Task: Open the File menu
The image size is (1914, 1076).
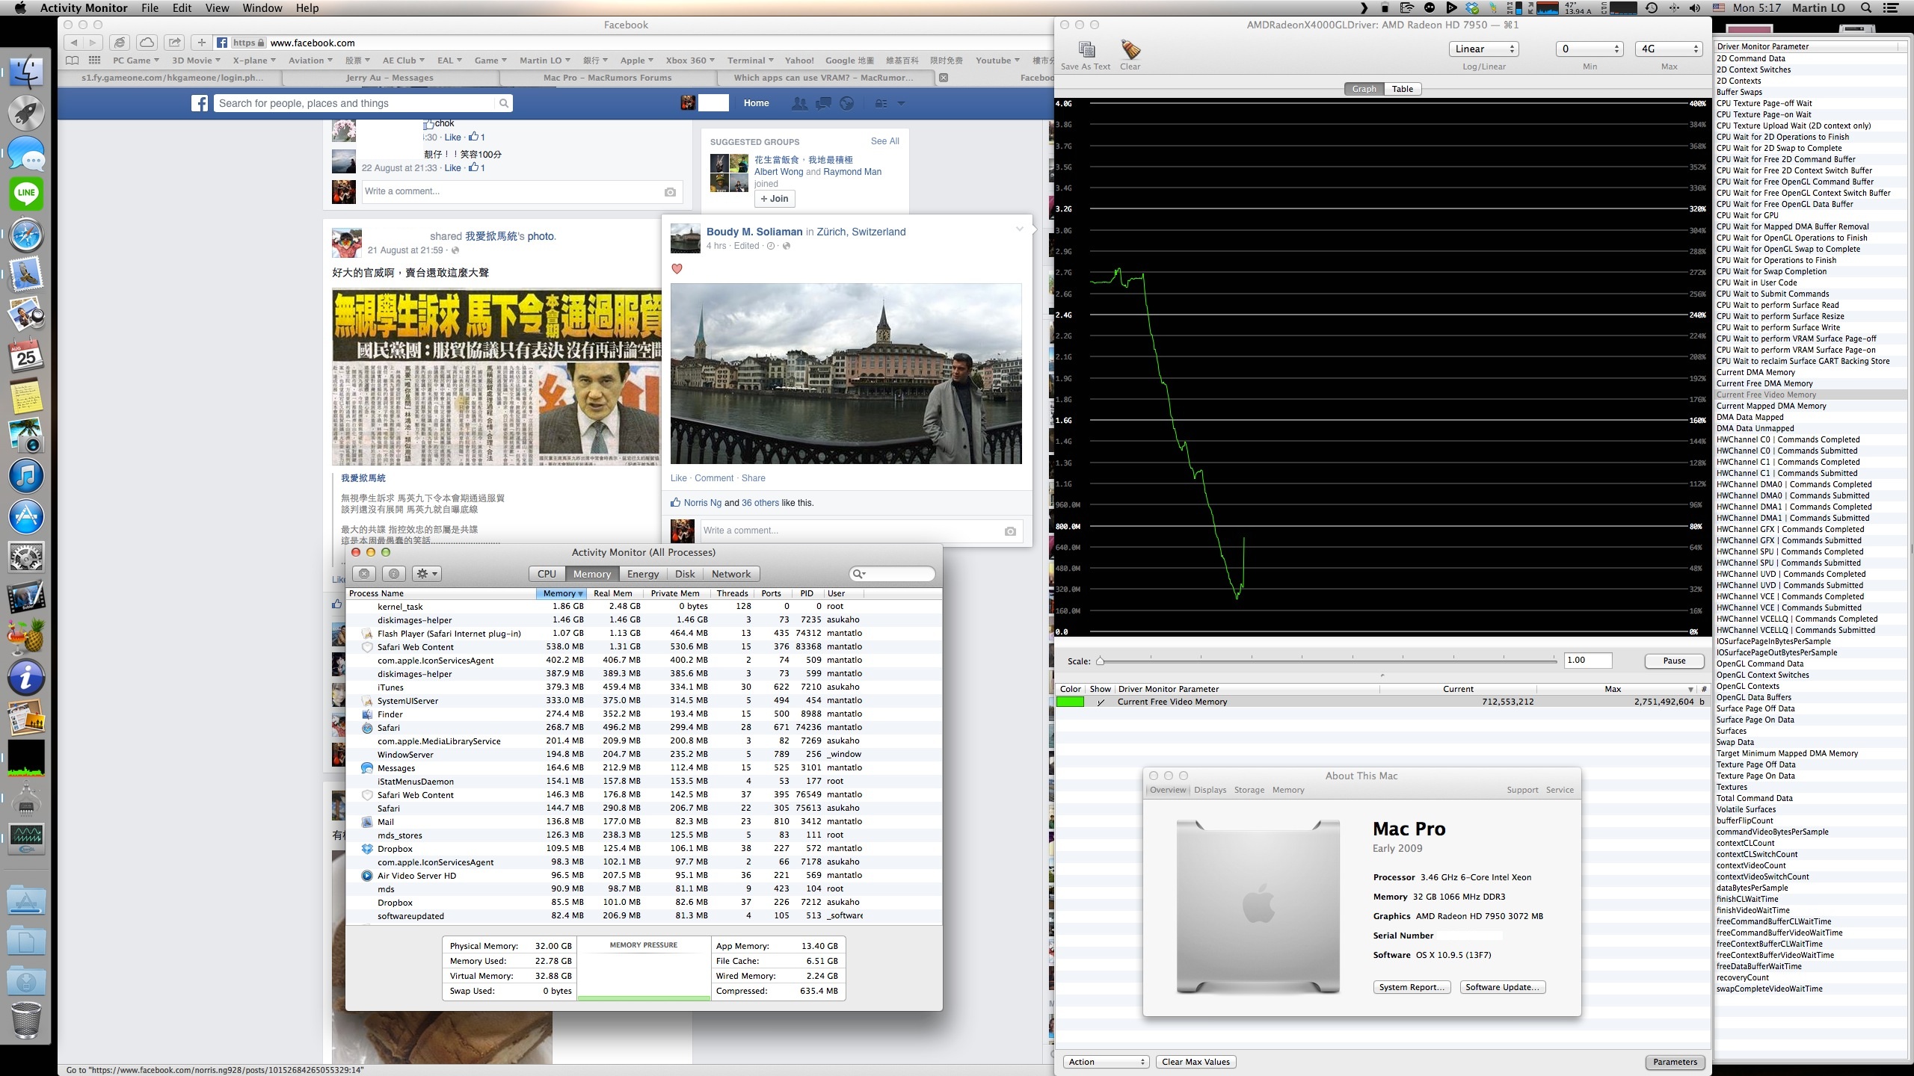Action: coord(150,8)
